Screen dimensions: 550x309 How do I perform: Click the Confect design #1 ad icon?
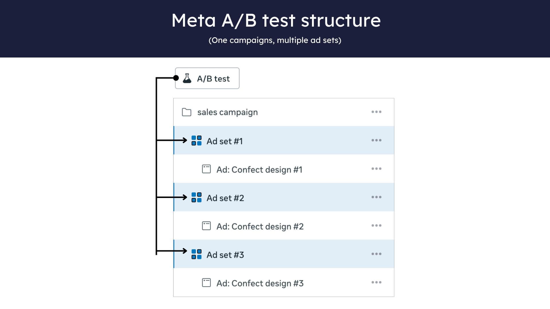(206, 169)
